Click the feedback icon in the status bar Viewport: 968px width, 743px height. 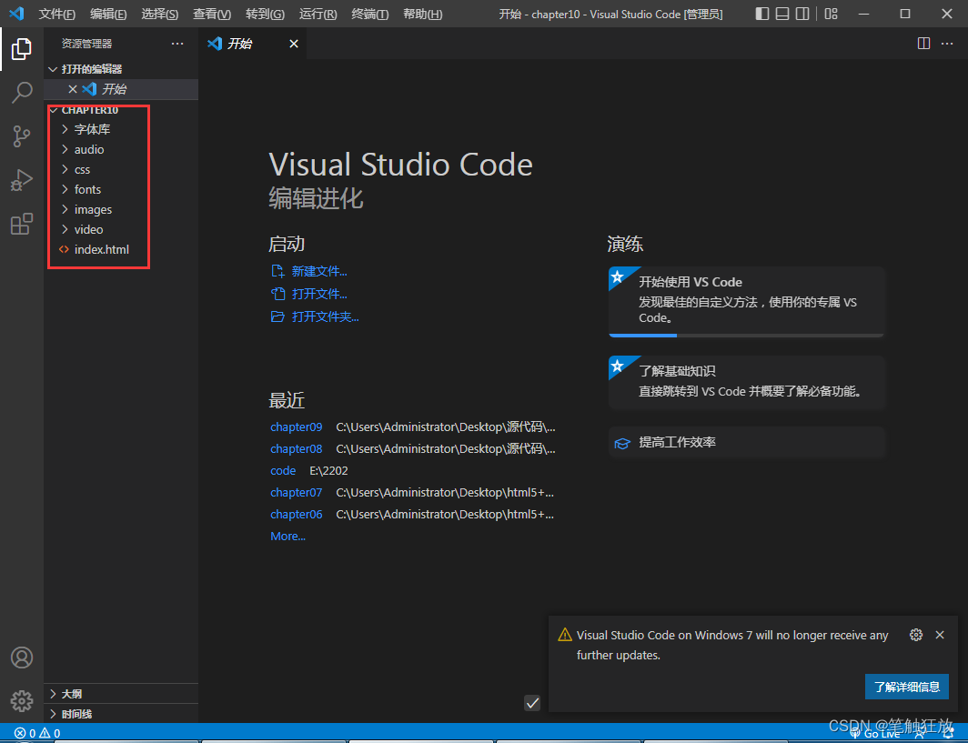coord(920,733)
